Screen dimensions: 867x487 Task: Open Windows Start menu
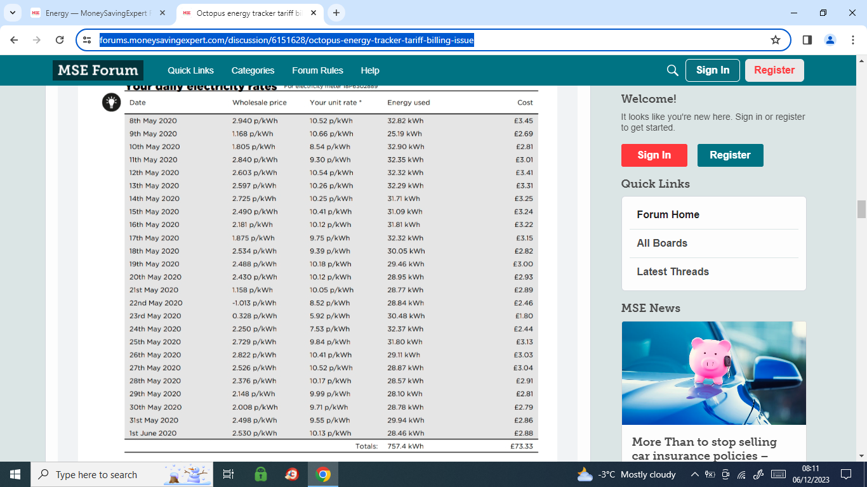pyautogui.click(x=15, y=474)
